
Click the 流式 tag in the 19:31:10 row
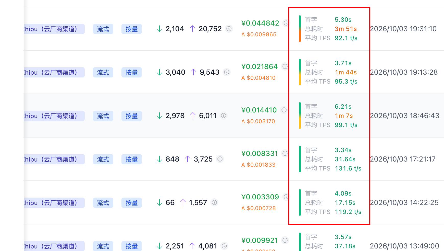103,29
